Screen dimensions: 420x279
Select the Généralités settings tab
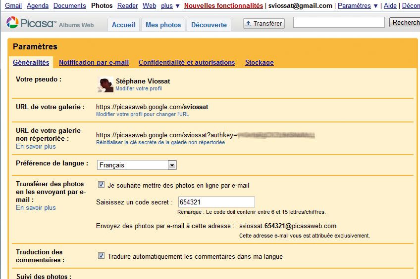click(31, 63)
